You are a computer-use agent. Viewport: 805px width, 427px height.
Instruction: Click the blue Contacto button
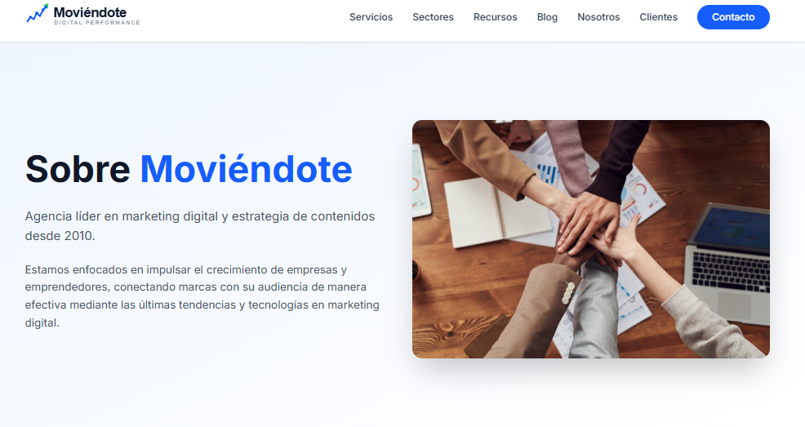[x=733, y=17]
